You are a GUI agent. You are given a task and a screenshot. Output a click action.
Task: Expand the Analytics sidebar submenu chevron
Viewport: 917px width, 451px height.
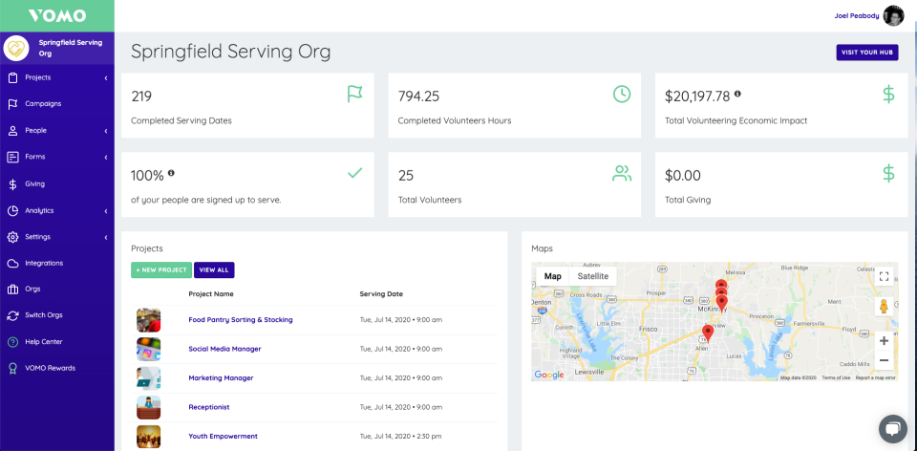(x=105, y=210)
